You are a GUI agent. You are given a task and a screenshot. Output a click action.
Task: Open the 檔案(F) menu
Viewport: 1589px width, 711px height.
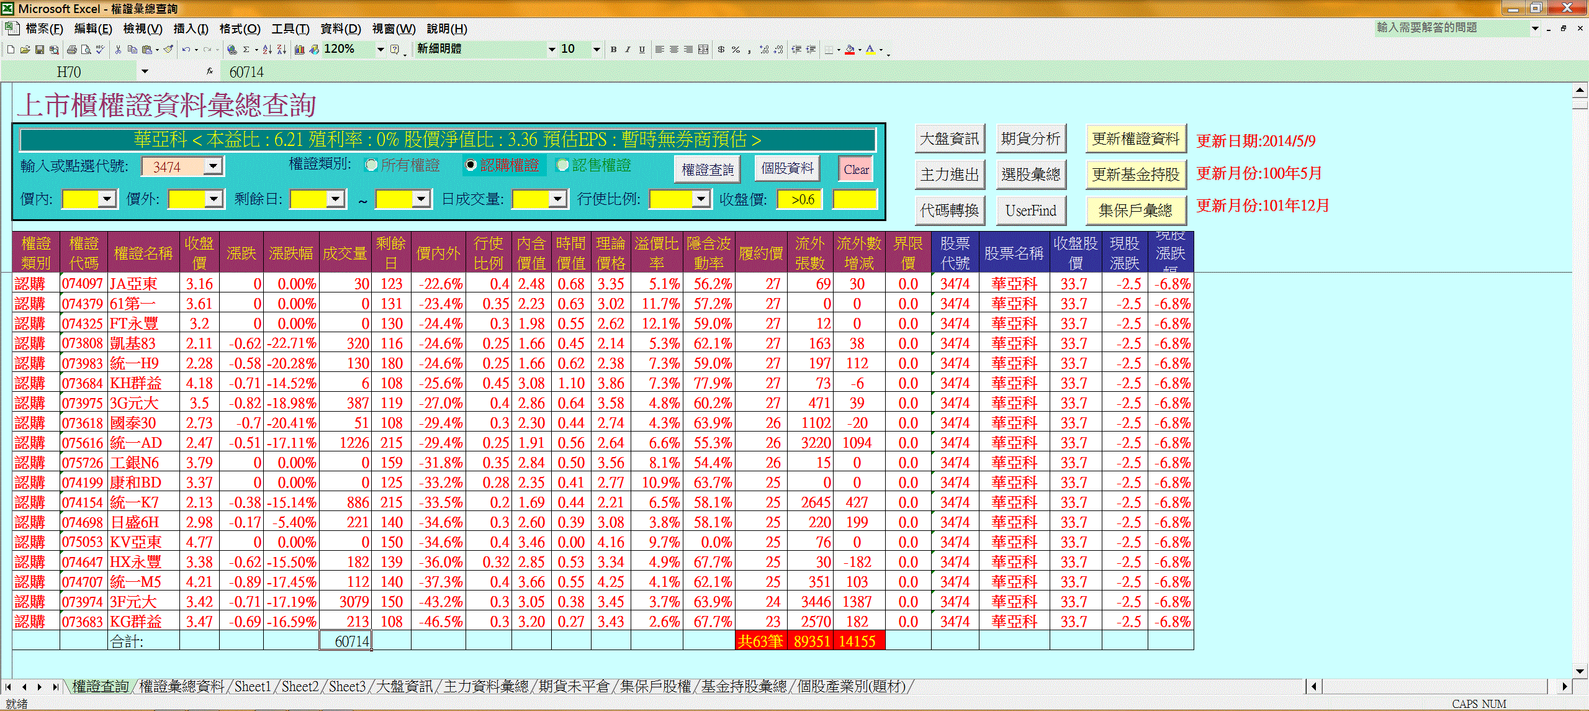(43, 29)
